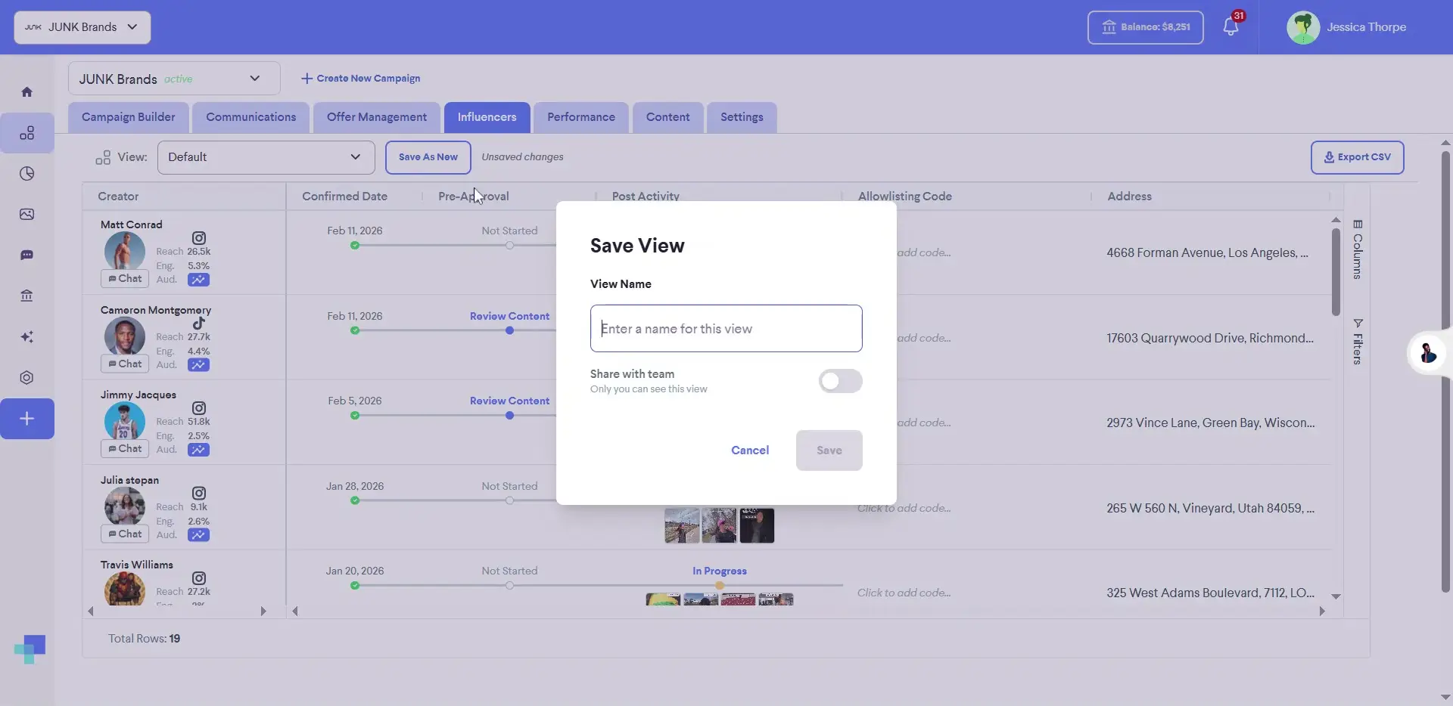Open the campaigns grid sidebar icon
Screen dimensions: 1453x706
27,133
